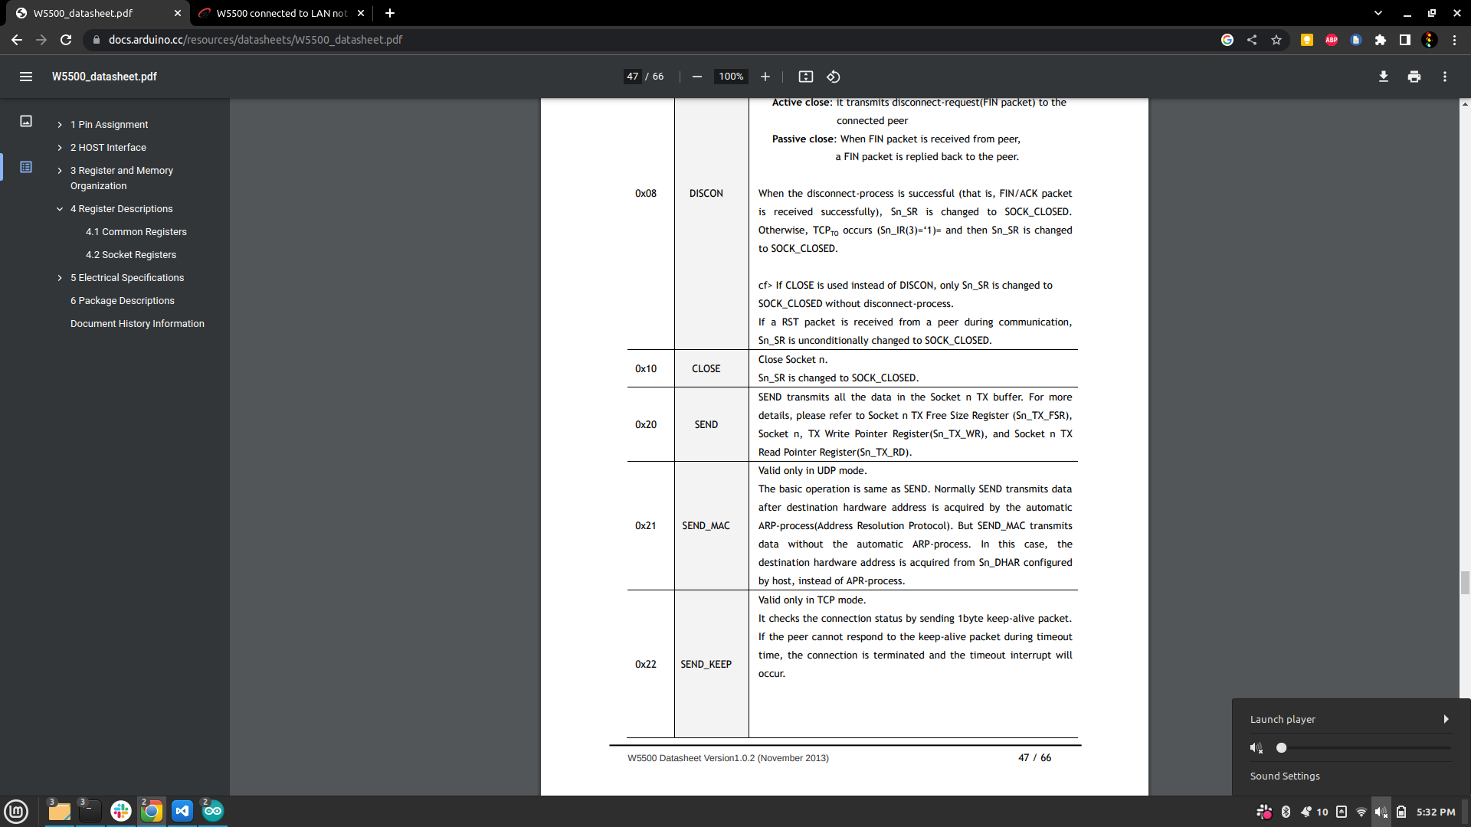This screenshot has width=1471, height=827.
Task: Collapse 4 Register Descriptions section
Action: 60,209
